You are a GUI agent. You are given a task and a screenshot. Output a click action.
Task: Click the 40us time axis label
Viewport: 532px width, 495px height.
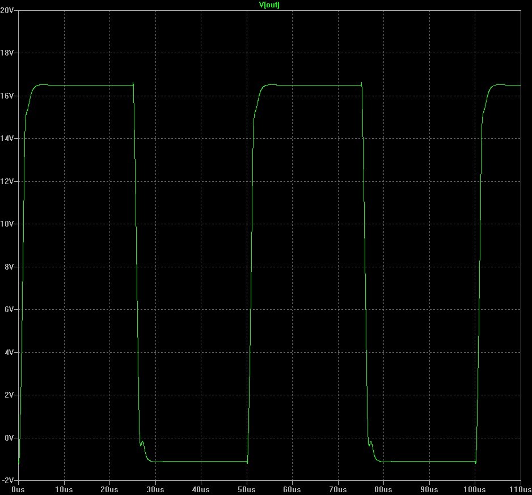click(201, 489)
